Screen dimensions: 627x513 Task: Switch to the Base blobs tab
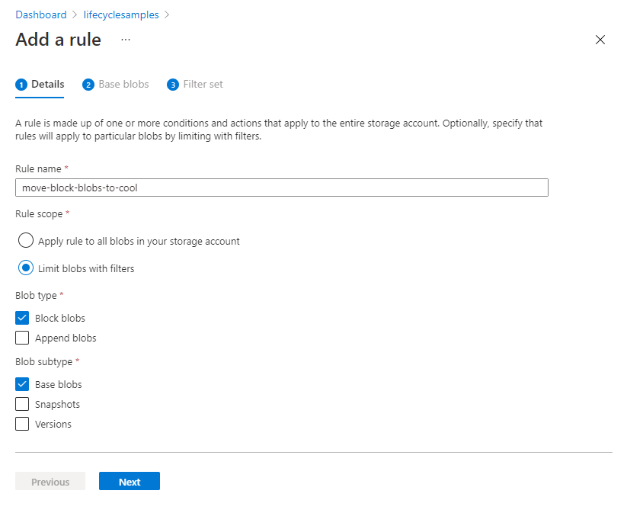tap(122, 84)
